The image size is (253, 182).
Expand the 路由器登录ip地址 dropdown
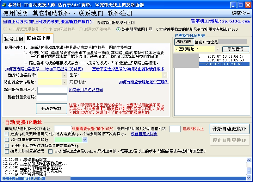pos(65,82)
